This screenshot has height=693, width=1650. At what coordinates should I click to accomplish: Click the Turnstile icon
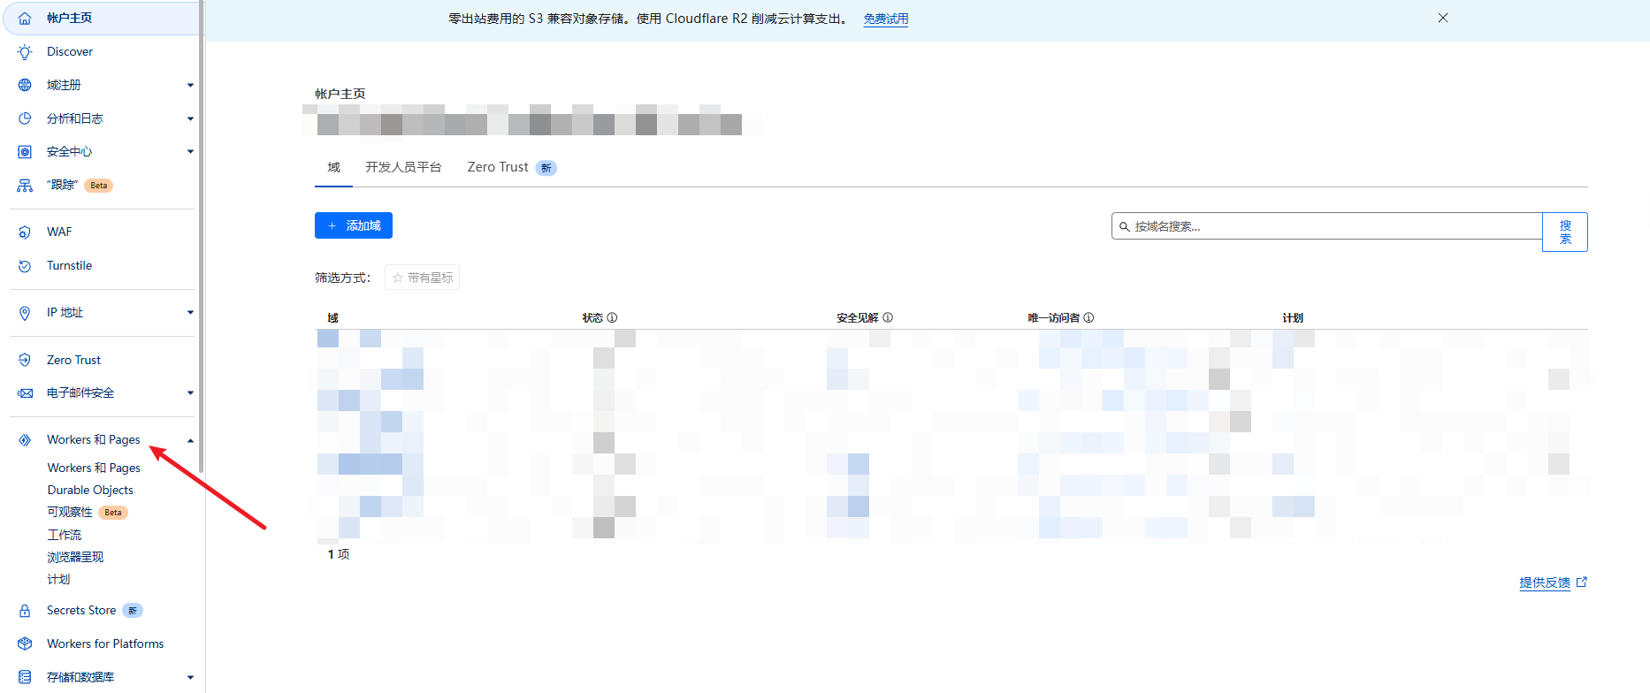(25, 266)
